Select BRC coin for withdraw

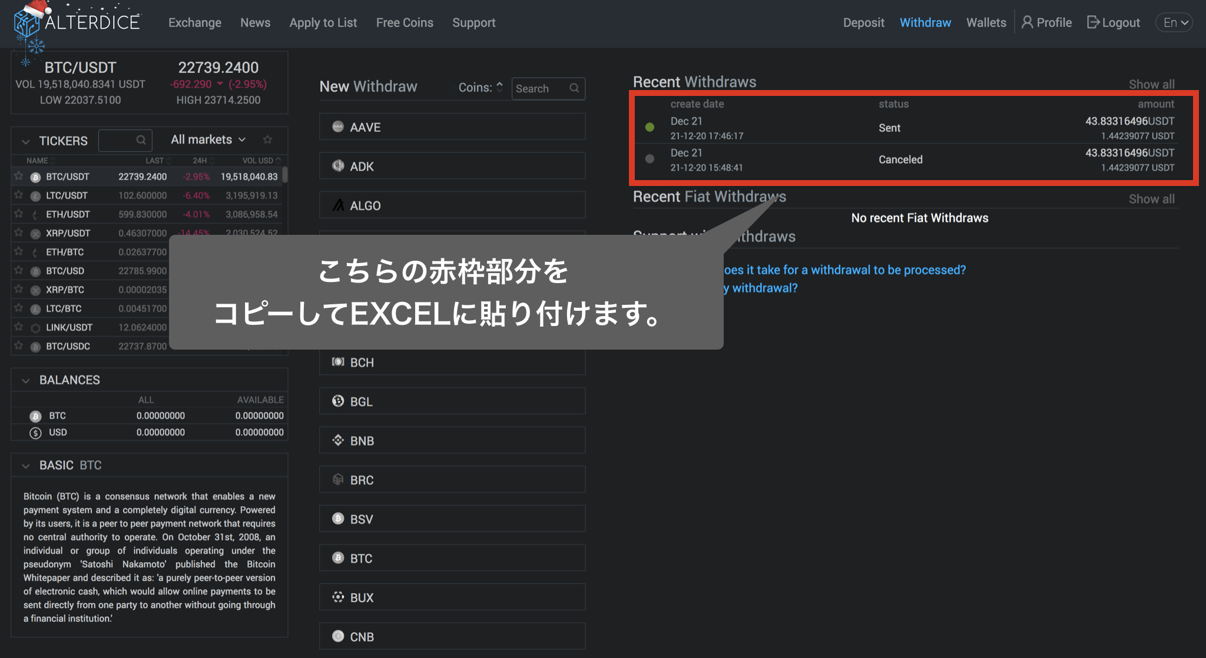[x=452, y=479]
